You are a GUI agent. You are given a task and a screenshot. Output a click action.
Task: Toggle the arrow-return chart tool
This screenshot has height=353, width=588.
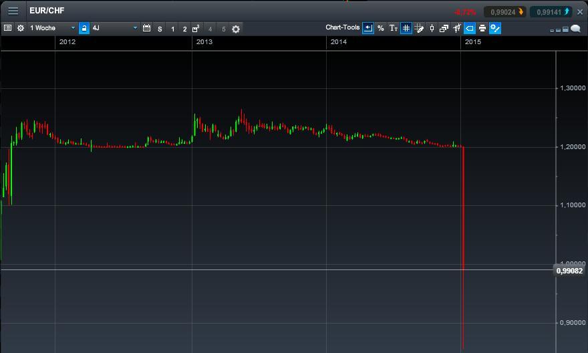click(368, 28)
